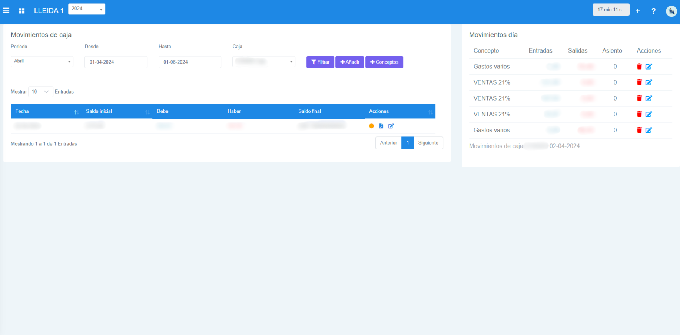Edit the first VENTAS 21% entry
Image resolution: width=680 pixels, height=335 pixels.
(649, 82)
